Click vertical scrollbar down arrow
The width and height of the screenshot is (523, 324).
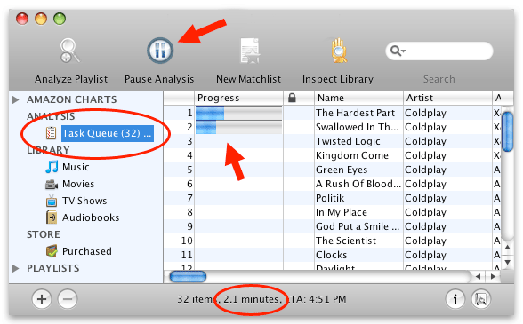(507, 262)
